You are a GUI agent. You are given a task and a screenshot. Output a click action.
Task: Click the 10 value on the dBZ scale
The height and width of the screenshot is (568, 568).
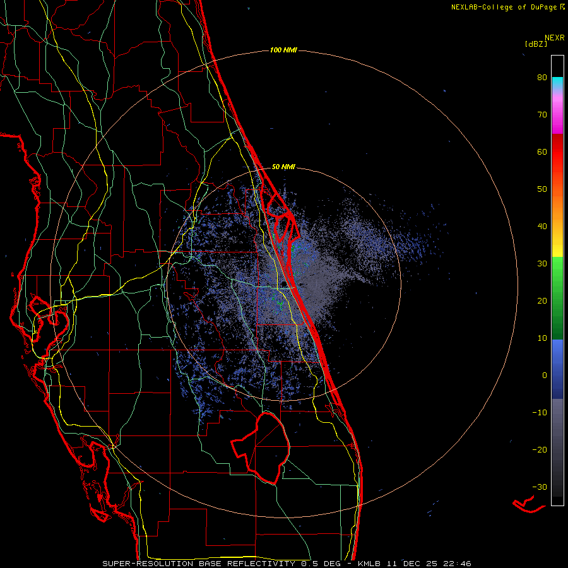(x=542, y=338)
